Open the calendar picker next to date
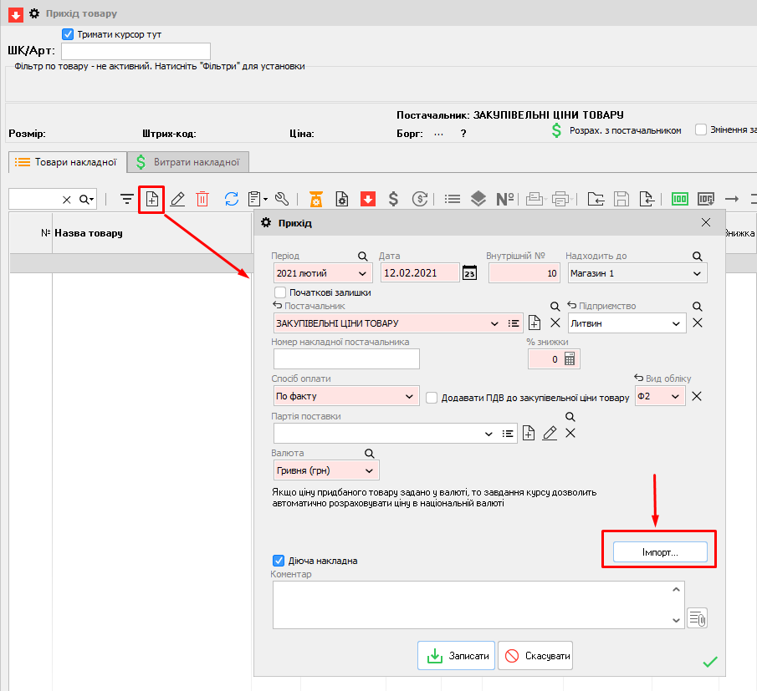This screenshot has height=691, width=757. [469, 273]
